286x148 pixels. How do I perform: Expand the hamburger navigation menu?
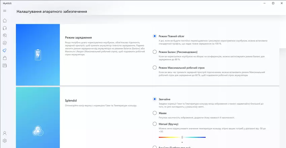(x=5, y=11)
